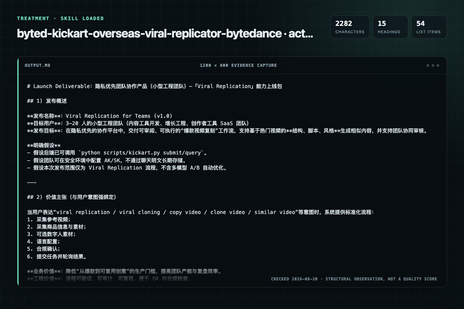Click the '**业务价值**' line

[124, 271]
